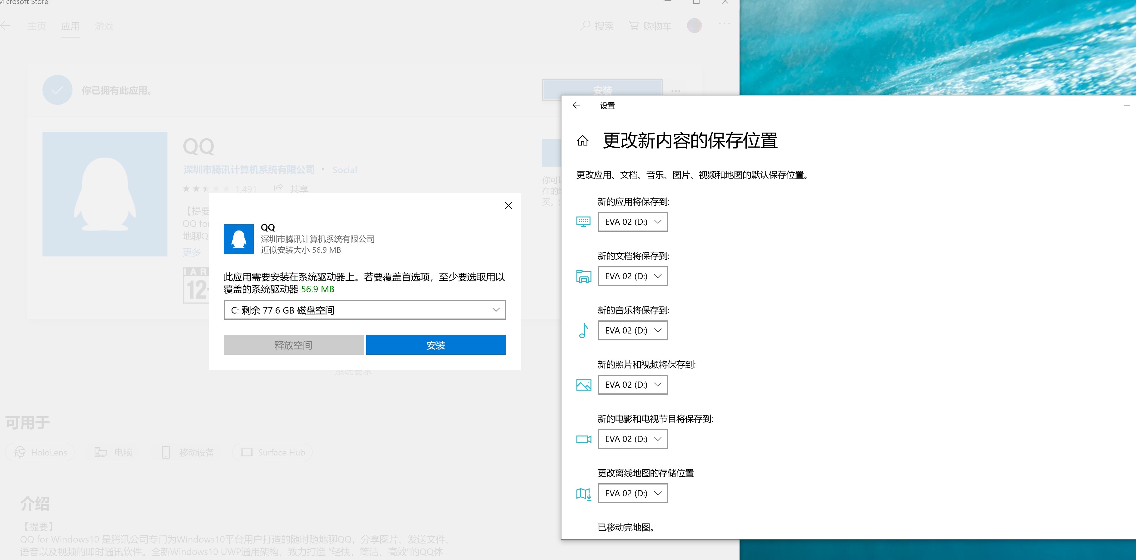Click the 可用于 section heading
This screenshot has width=1136, height=560.
point(27,423)
